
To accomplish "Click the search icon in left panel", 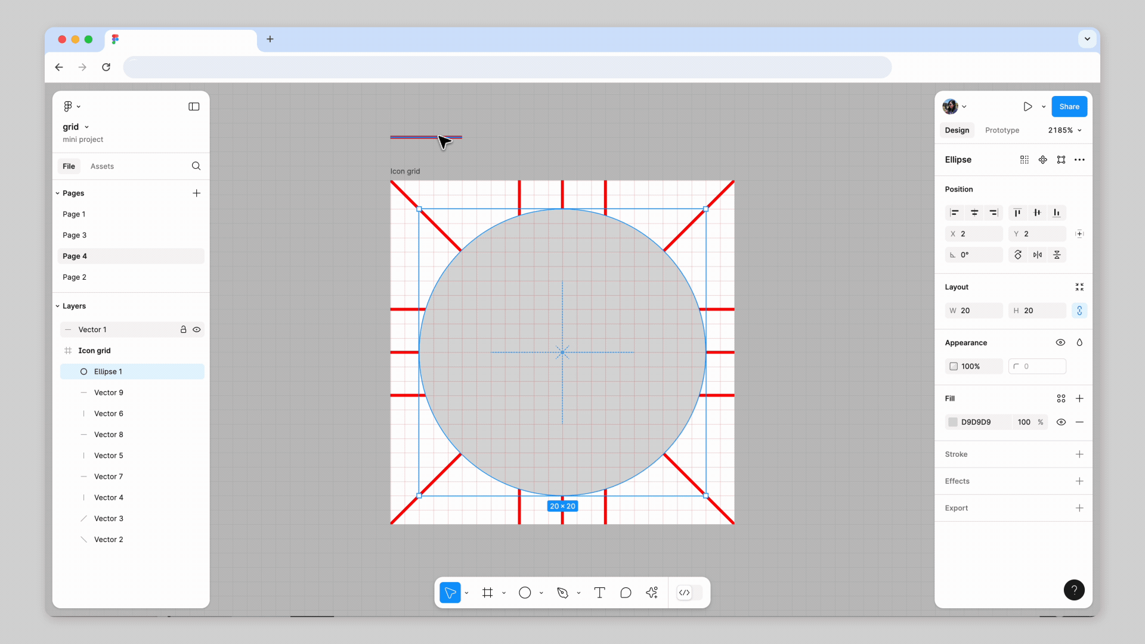I will 196,166.
